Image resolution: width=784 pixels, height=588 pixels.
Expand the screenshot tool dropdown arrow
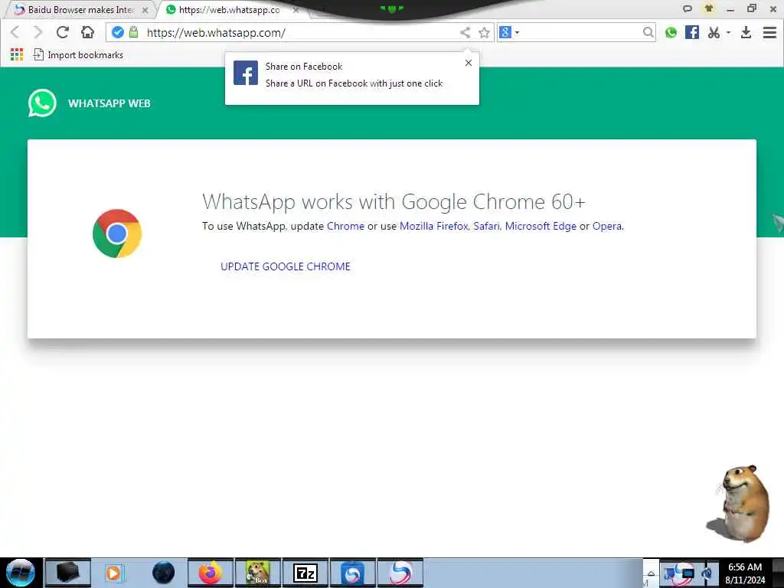[728, 32]
